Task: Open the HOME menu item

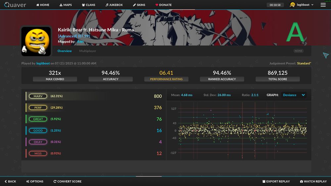Action: [43, 5]
